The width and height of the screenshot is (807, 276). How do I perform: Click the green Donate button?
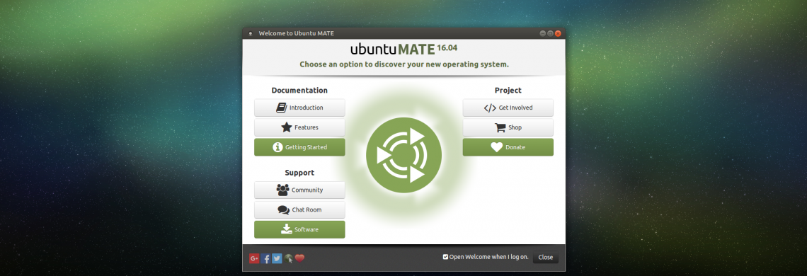point(508,146)
